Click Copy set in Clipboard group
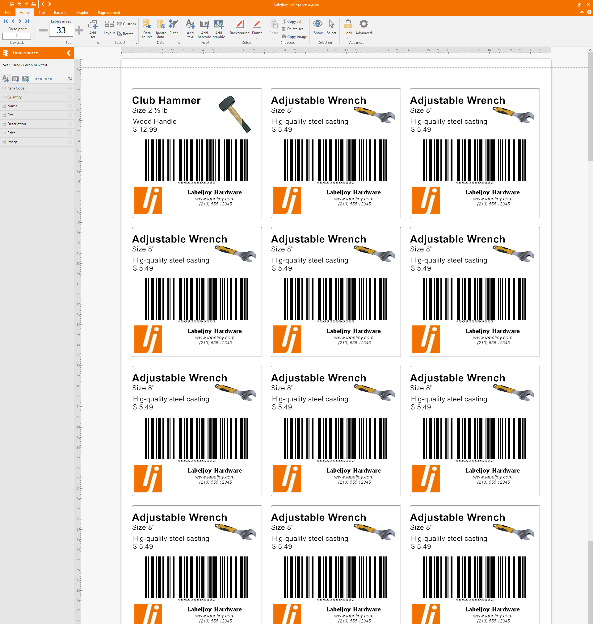The image size is (593, 624). (292, 22)
